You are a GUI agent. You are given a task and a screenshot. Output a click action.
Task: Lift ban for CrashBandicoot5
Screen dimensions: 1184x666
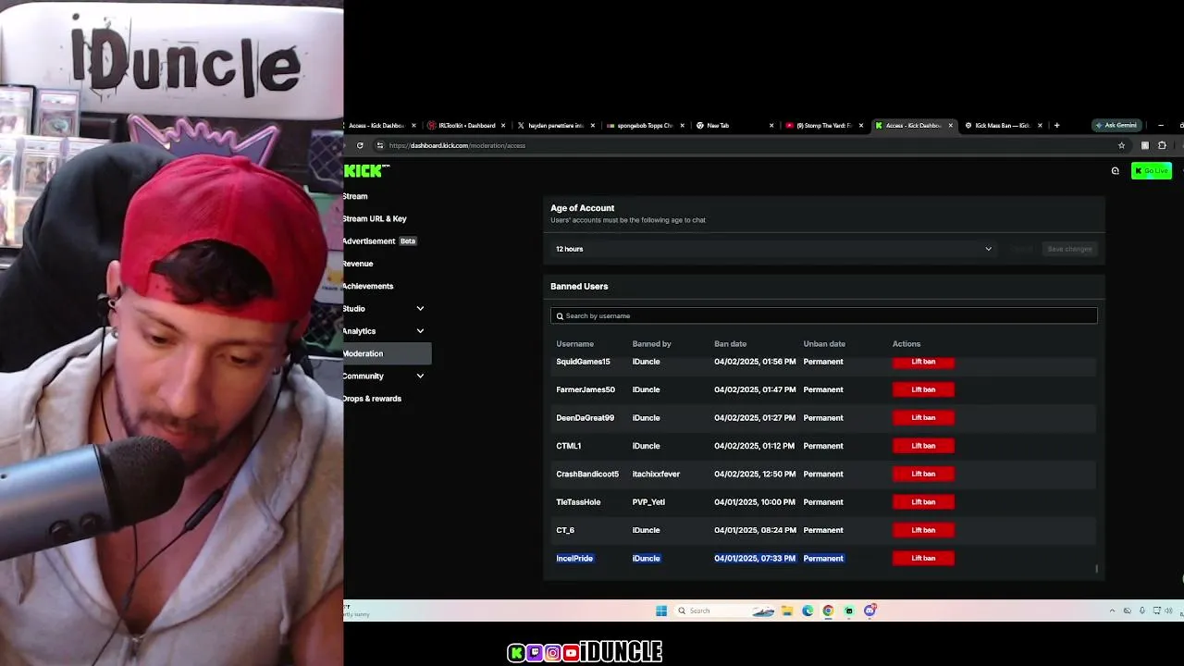(x=923, y=474)
